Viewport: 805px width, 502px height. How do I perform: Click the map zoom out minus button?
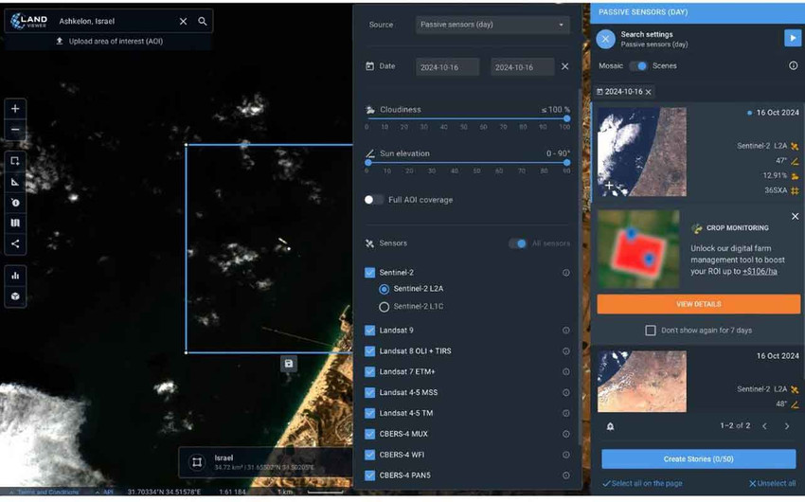[15, 130]
